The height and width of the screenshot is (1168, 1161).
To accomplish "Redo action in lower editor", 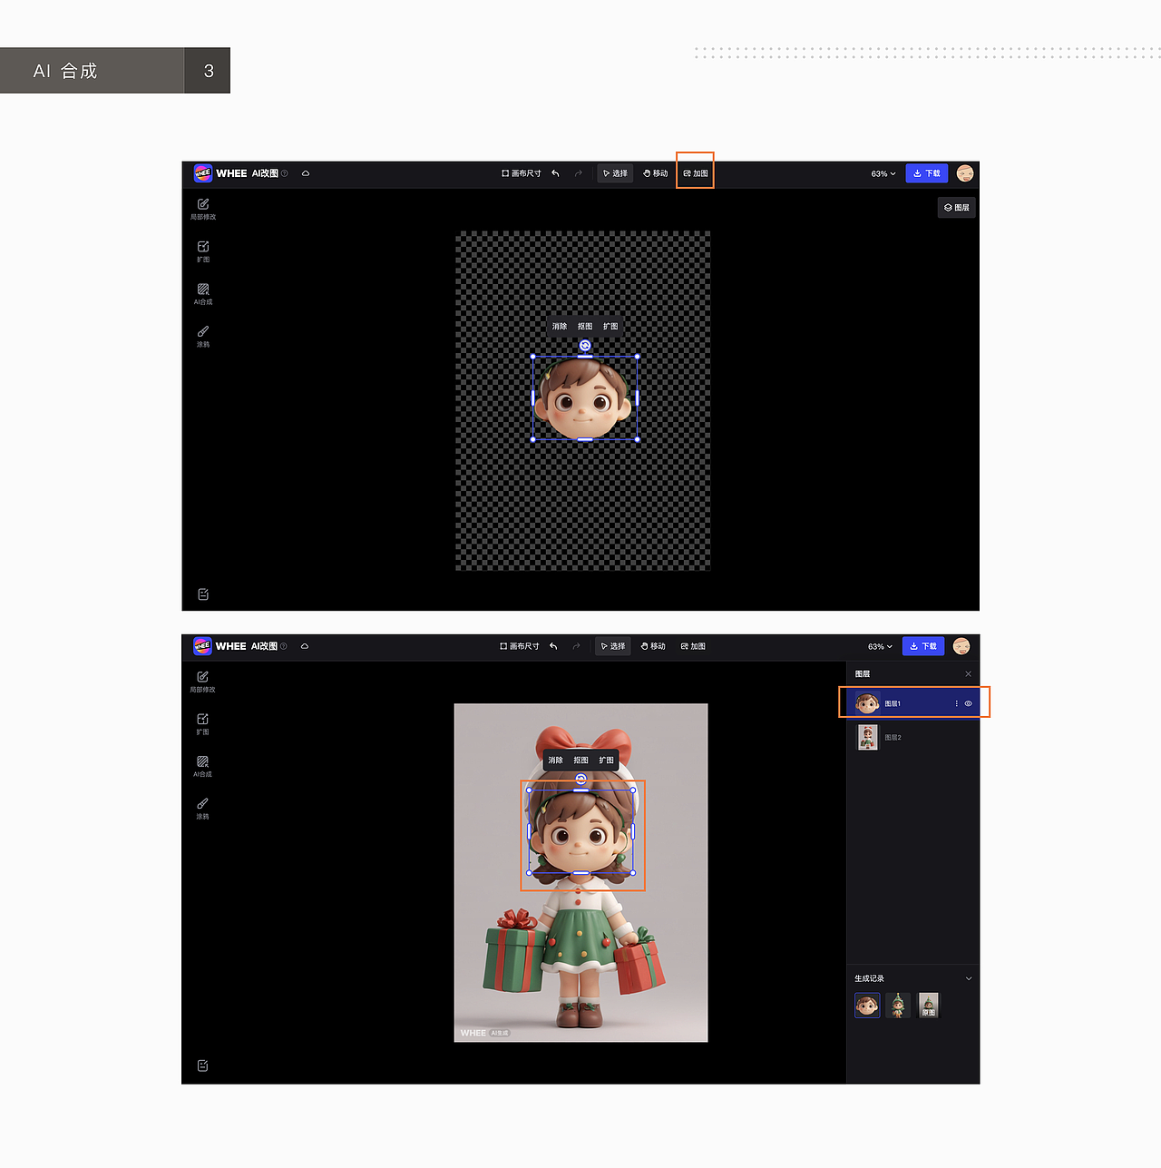I will (576, 646).
